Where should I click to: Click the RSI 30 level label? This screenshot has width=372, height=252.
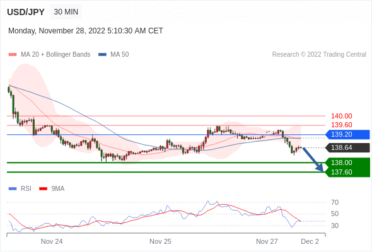point(335,226)
